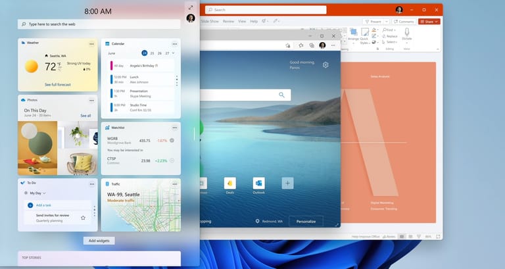Click Edge toolbar profile picture

click(322, 45)
